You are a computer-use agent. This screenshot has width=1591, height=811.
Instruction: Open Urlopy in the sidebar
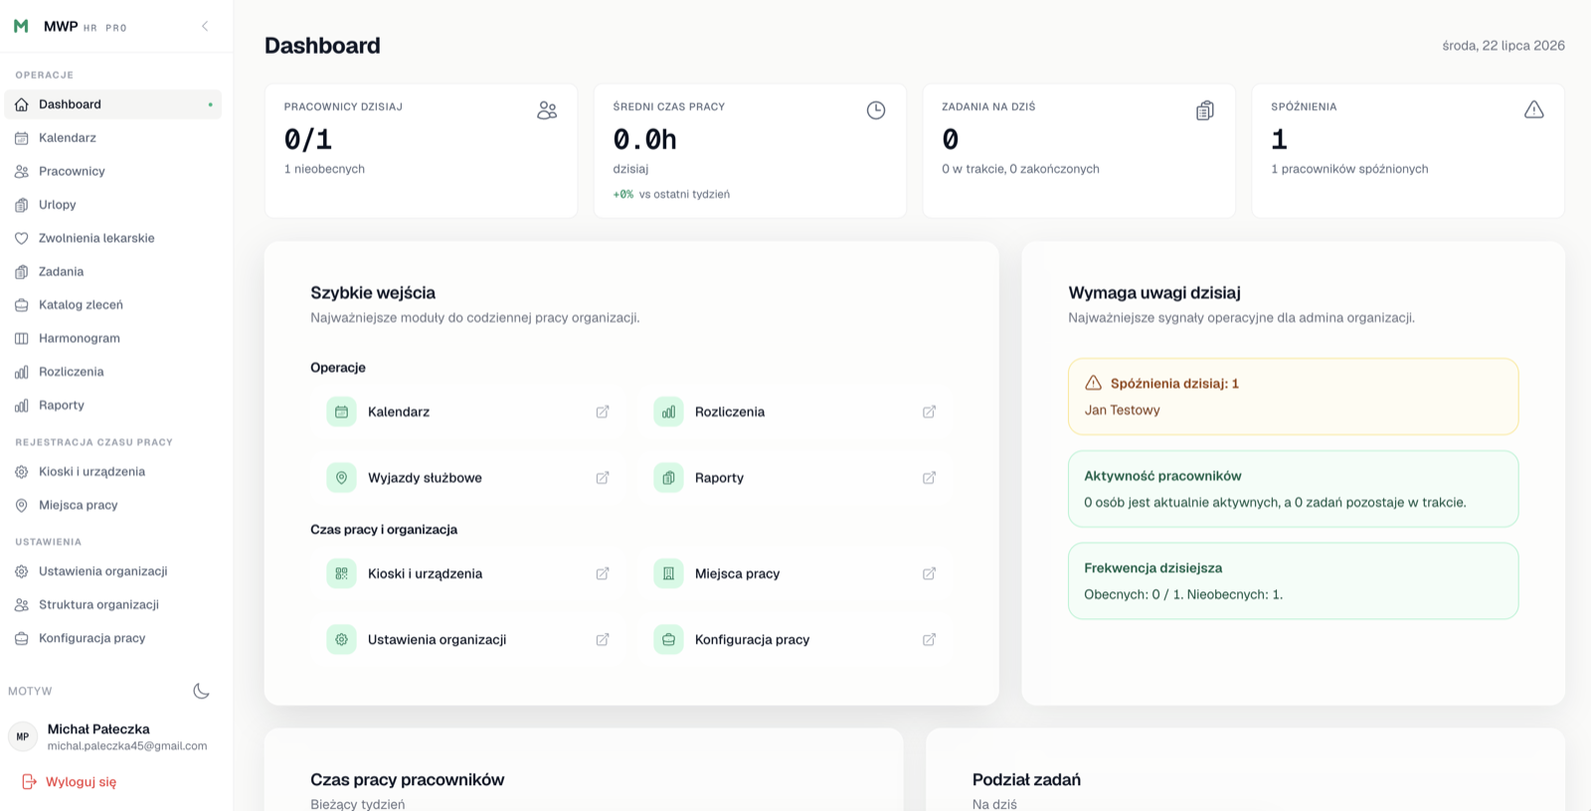coord(112,205)
